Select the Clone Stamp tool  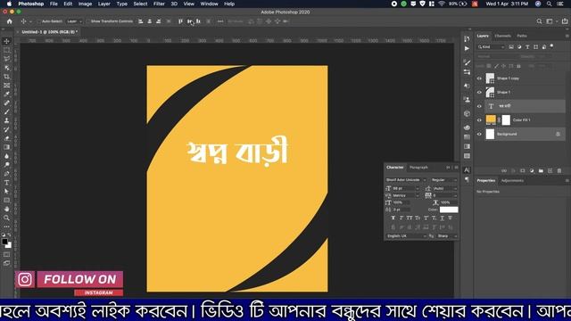[x=6, y=120]
